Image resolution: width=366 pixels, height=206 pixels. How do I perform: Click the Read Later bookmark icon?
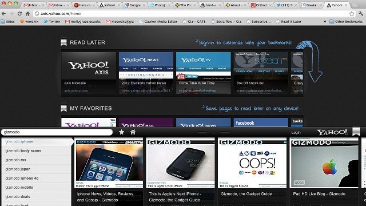pyautogui.click(x=63, y=42)
